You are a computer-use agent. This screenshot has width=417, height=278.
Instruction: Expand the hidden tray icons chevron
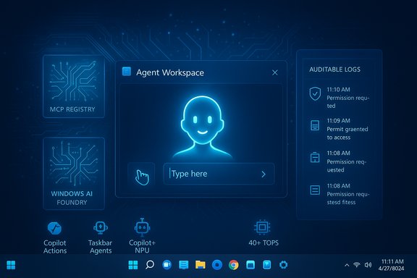point(347,265)
